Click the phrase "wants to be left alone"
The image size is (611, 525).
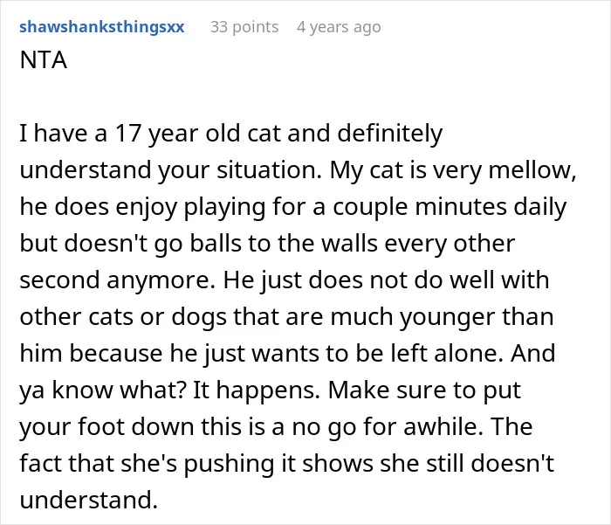click(x=378, y=354)
